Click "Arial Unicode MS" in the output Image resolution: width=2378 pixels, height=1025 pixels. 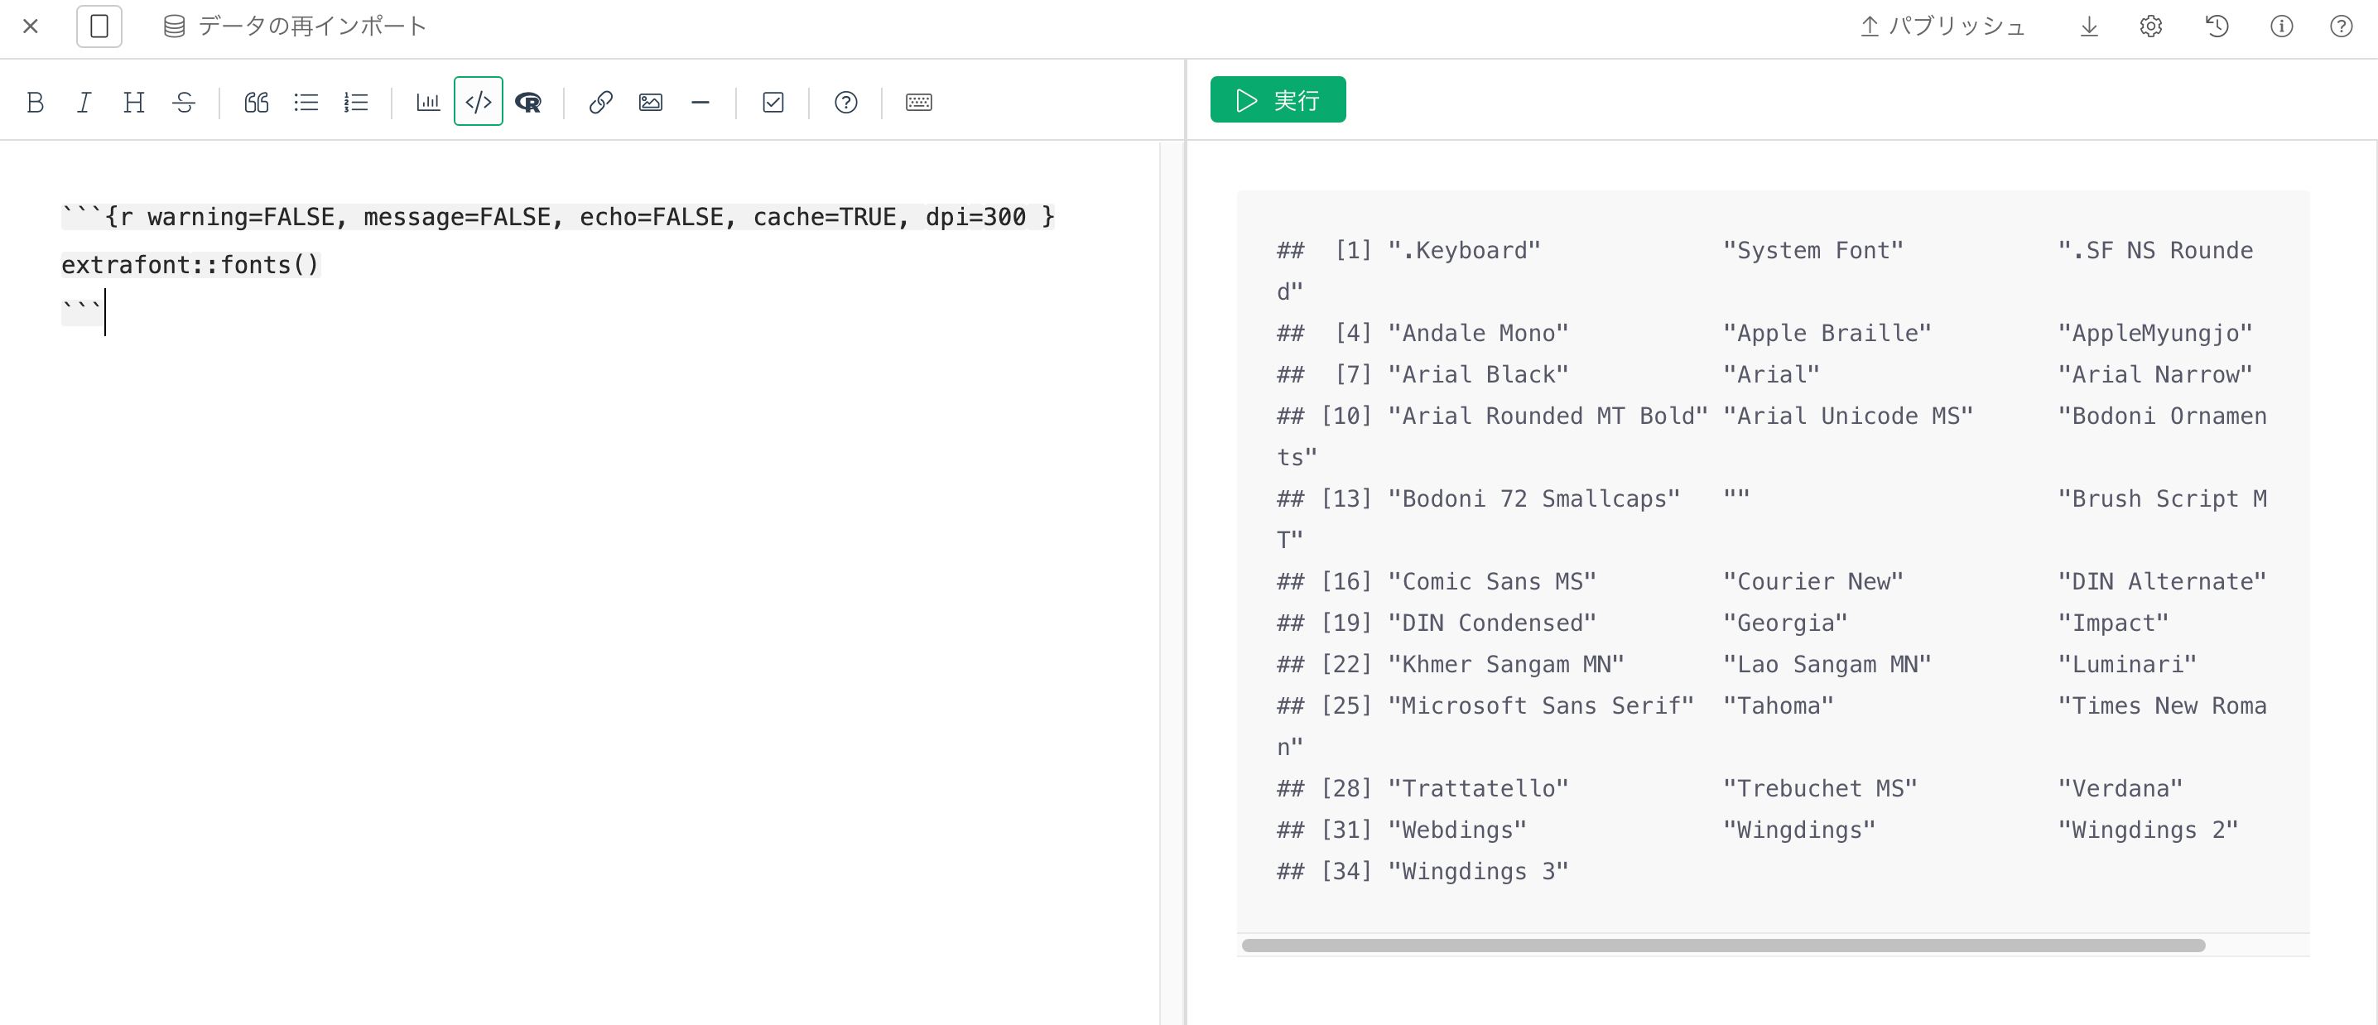pyautogui.click(x=1848, y=416)
